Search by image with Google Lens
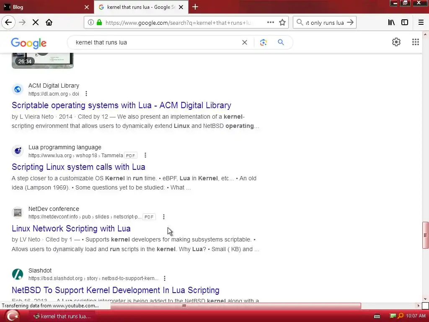This screenshot has width=429, height=322. [263, 42]
